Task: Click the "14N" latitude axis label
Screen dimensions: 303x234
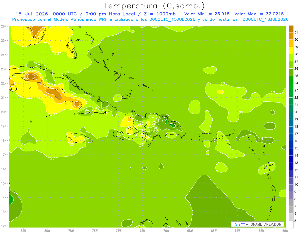Action: point(4,197)
